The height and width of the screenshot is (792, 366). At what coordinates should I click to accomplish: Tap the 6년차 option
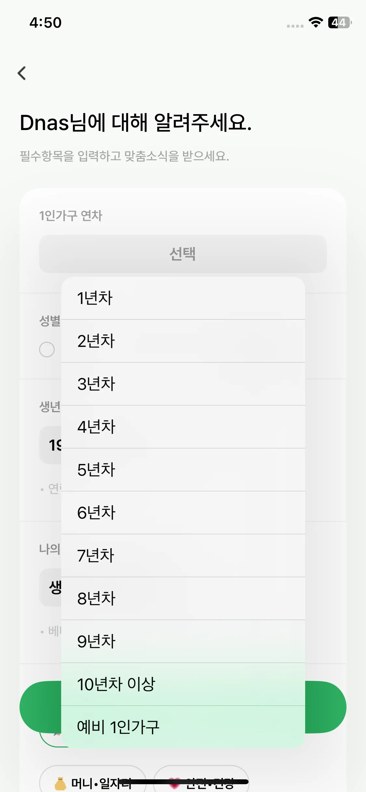183,513
